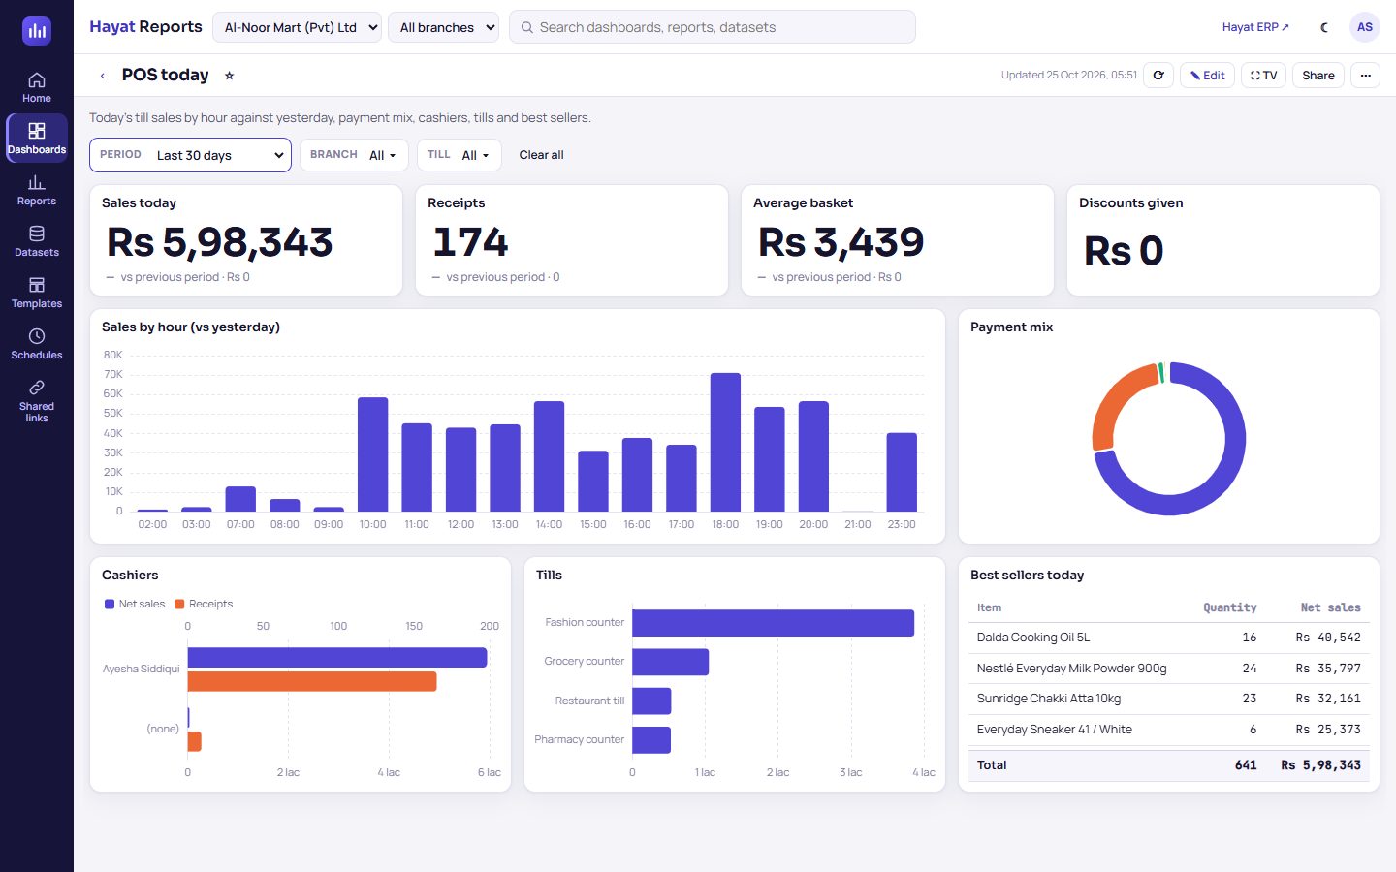
Task: Toggle dark mode moon icon
Action: (x=1324, y=27)
